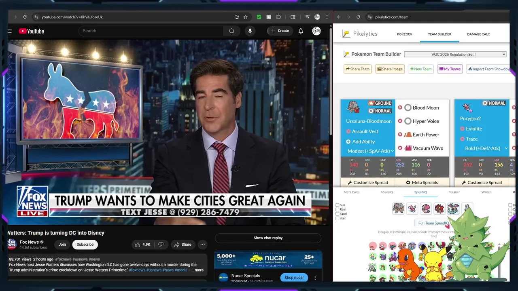Open Bold nature dropdown for Porygon2
Screen dimensions: 518x291
tap(486, 148)
